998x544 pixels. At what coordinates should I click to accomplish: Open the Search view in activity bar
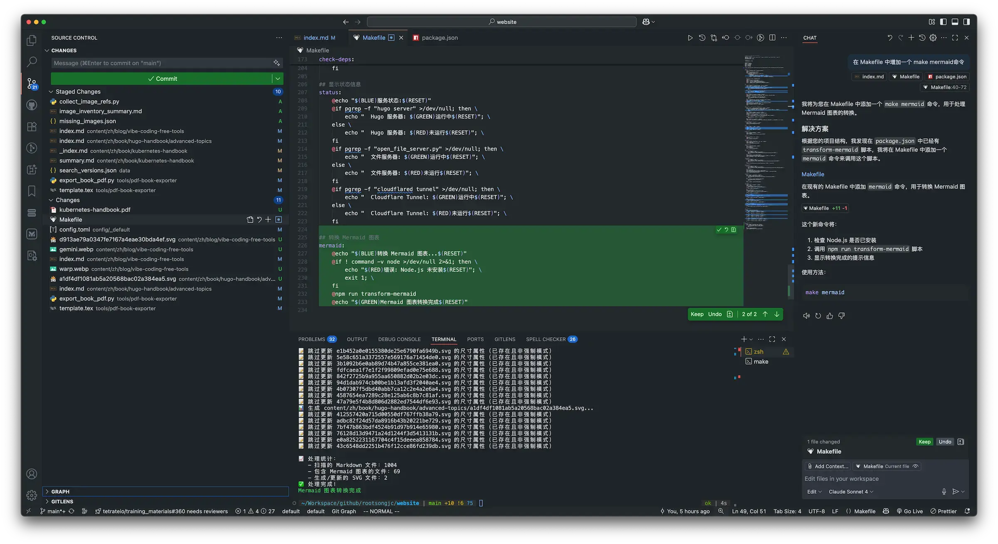[x=32, y=62]
